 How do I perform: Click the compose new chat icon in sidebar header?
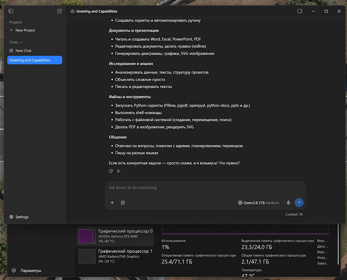click(x=59, y=11)
